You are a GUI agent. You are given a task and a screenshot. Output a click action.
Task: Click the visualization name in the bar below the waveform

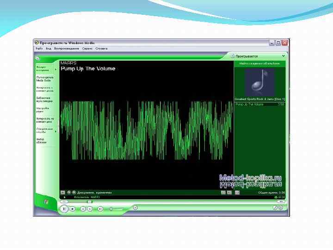94,193
